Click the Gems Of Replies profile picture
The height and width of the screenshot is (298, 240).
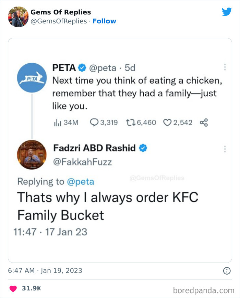coord(18,15)
